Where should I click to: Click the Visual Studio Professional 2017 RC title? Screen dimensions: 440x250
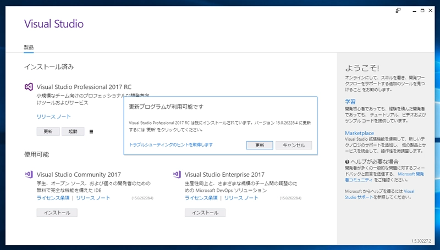click(x=84, y=87)
